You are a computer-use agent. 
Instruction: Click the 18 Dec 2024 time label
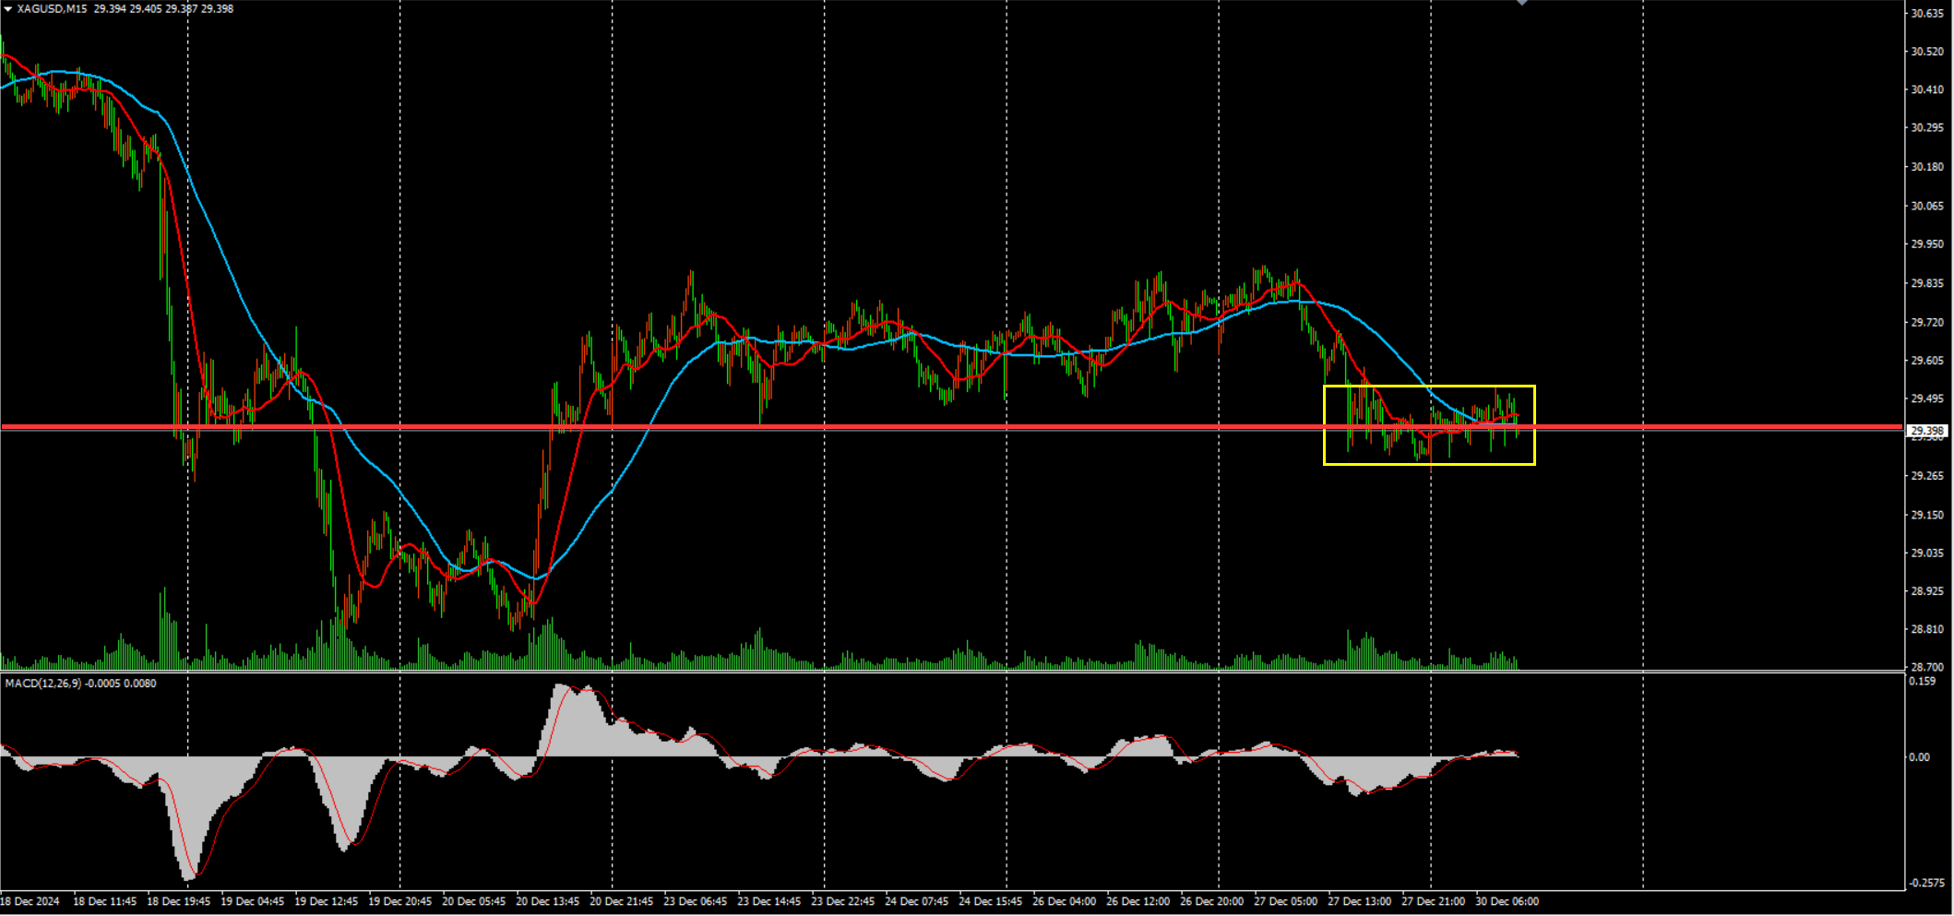click(x=30, y=902)
